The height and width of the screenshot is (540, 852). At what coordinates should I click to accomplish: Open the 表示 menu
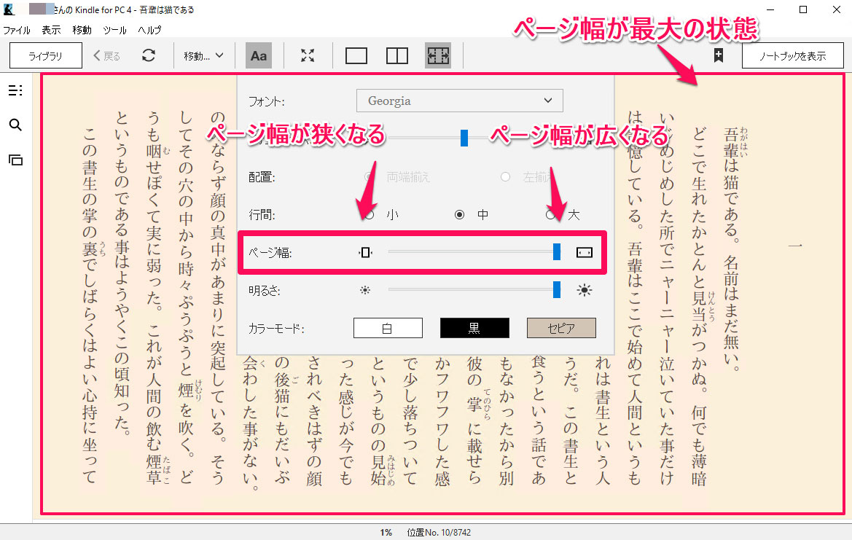tap(51, 30)
